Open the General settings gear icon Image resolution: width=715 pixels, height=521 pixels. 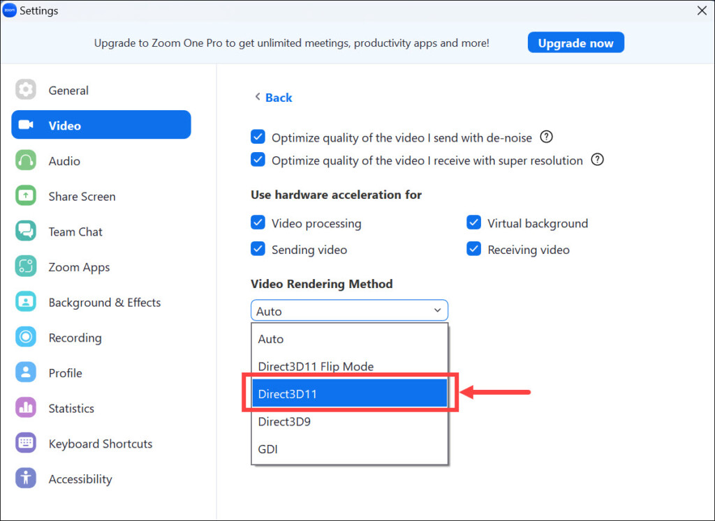pos(26,90)
